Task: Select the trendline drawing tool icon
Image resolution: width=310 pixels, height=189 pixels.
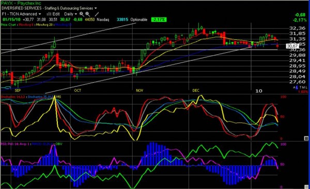Action: point(97,14)
